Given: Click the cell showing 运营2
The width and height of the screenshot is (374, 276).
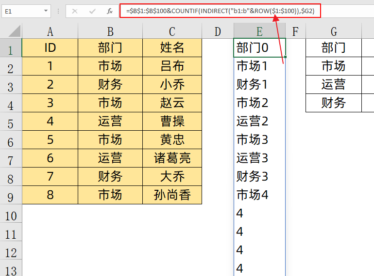Looking at the screenshot, I should (x=259, y=121).
